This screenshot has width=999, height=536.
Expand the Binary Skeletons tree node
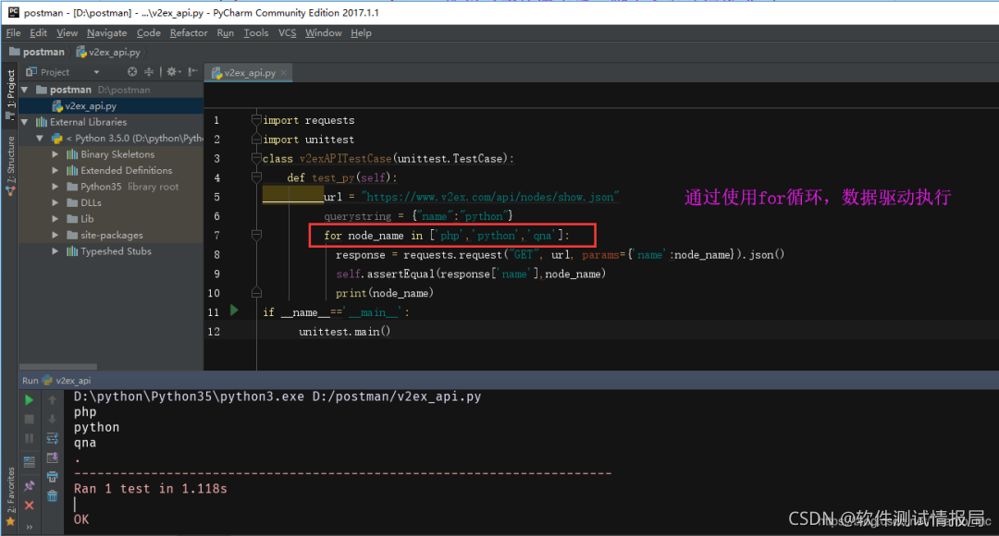55,154
